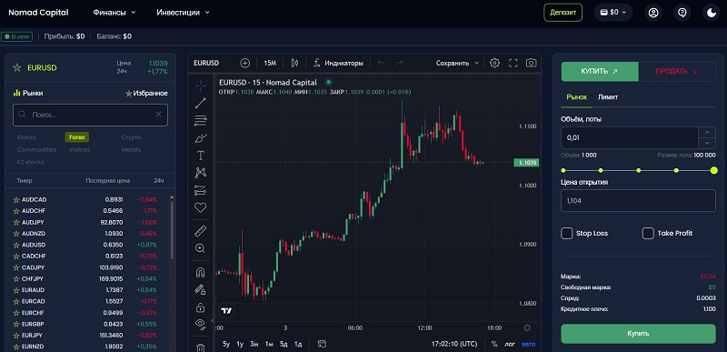Pick the text annotation tool

[x=200, y=156]
